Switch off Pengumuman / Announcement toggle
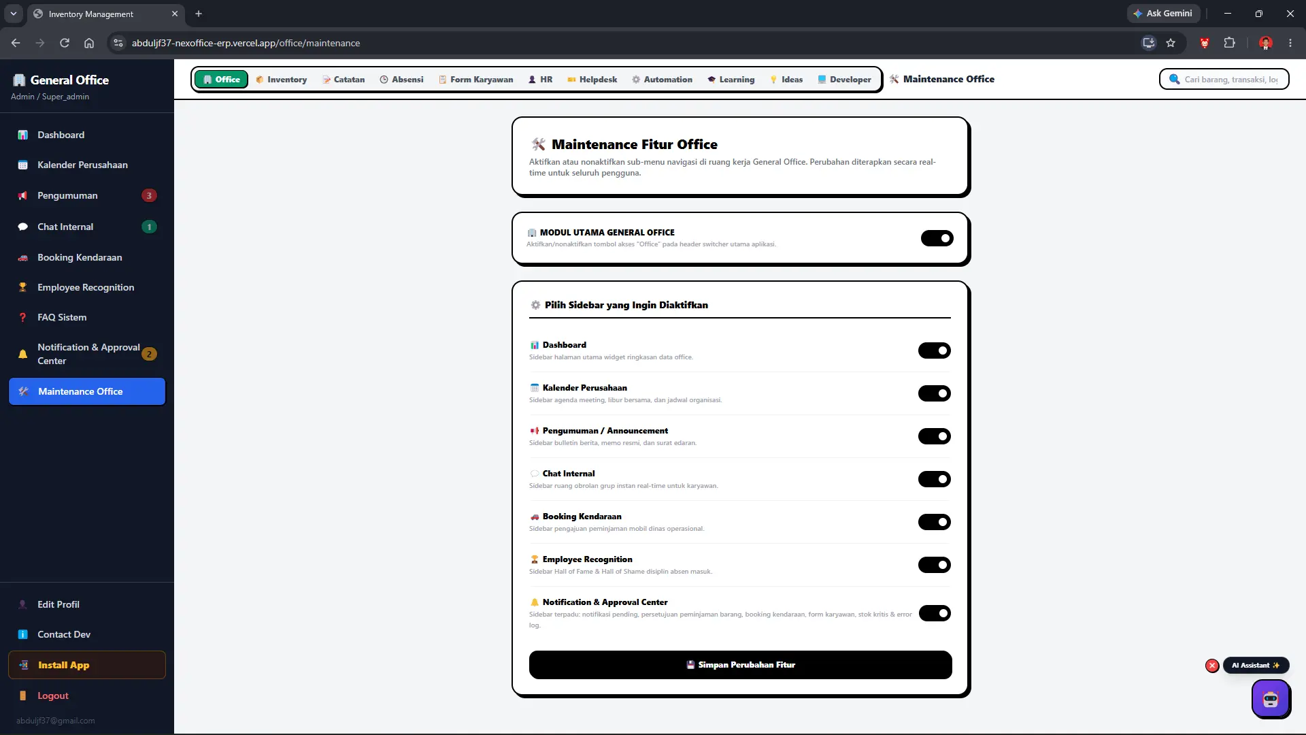1306x735 pixels. coord(934,436)
